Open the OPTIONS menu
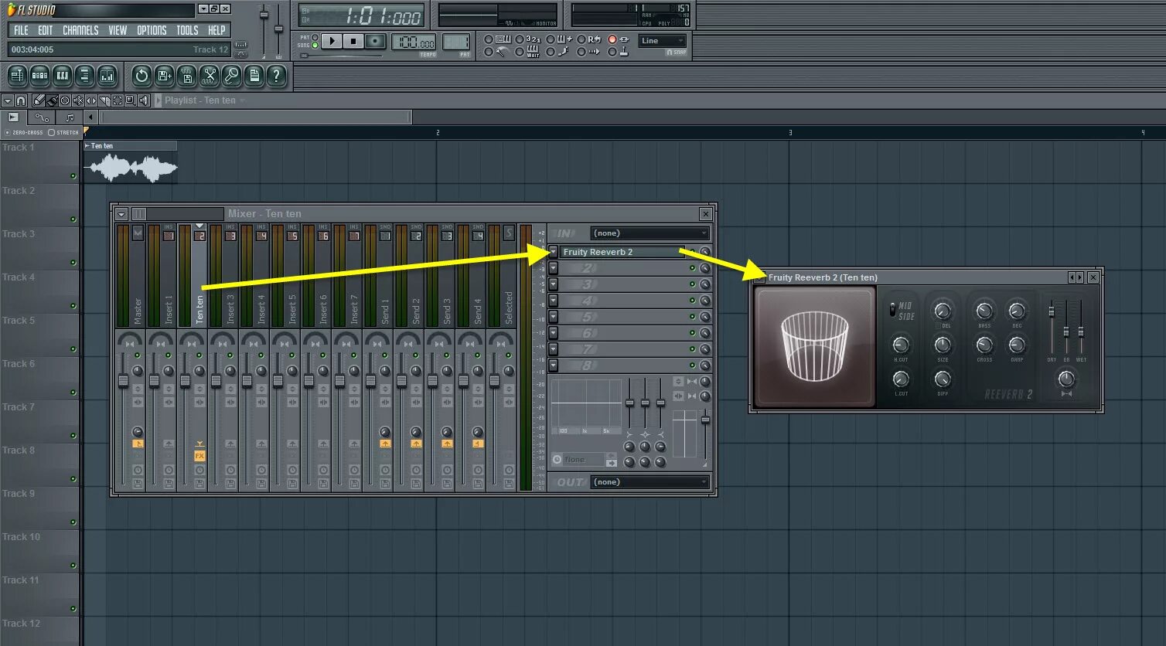Image resolution: width=1166 pixels, height=646 pixels. (152, 30)
